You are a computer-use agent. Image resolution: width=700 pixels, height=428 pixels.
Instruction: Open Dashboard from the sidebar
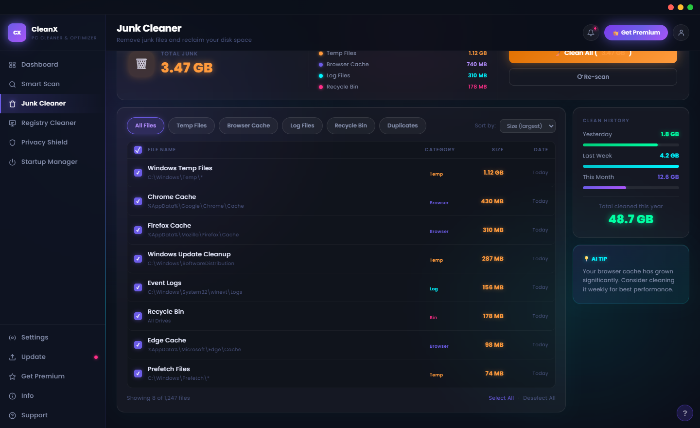pos(52,65)
